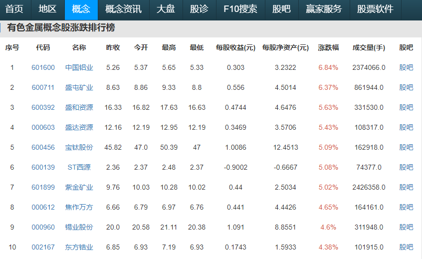Open 股吧 link for 盛达资源 row
Screen dimensions: 422x259
[x=406, y=127]
